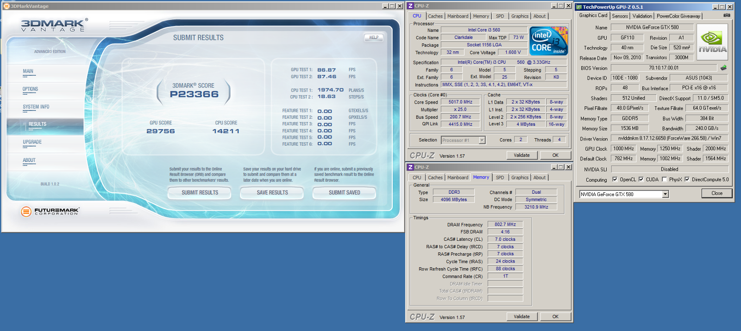Switch to Mainboard tab in top CPU-Z
Viewport: 741px width, 331px height.
pos(458,16)
